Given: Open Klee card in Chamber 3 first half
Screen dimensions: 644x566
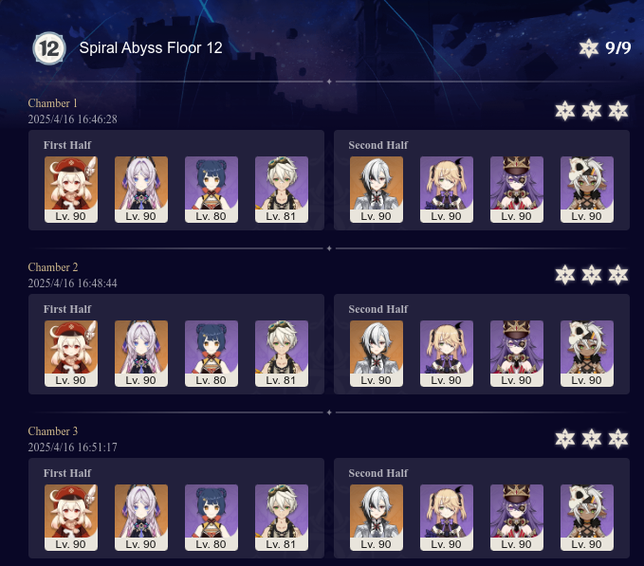Looking at the screenshot, I should click(x=71, y=518).
